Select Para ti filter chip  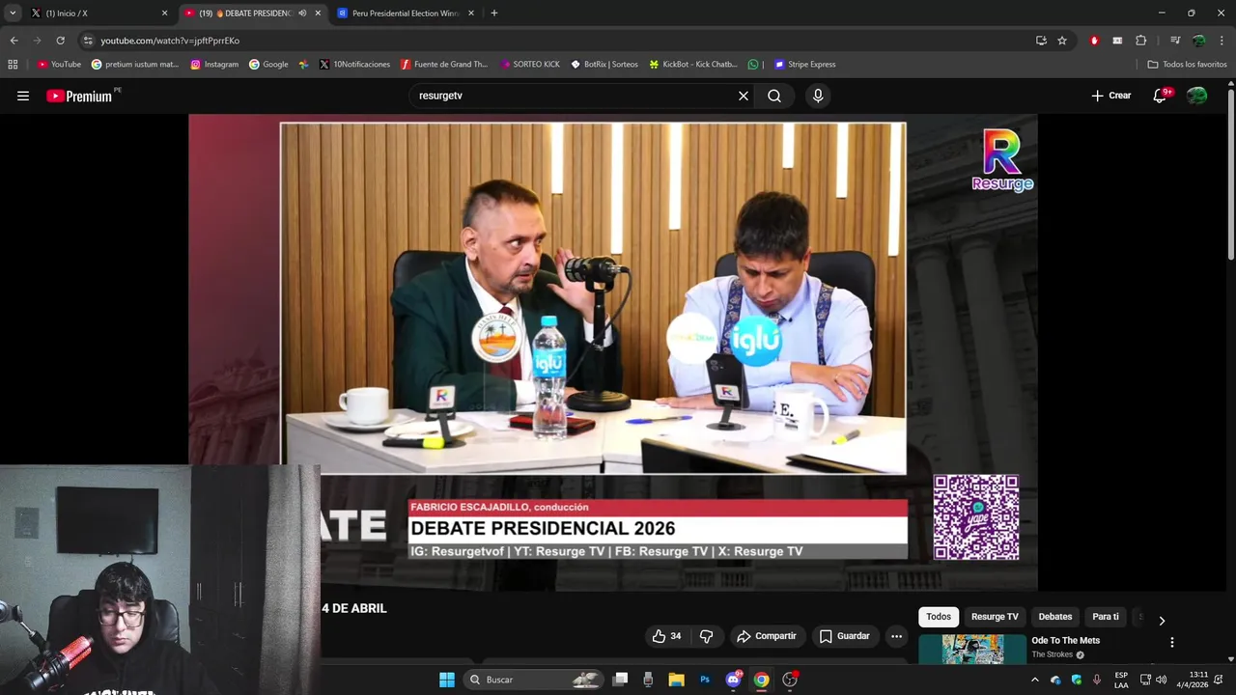[1106, 617]
